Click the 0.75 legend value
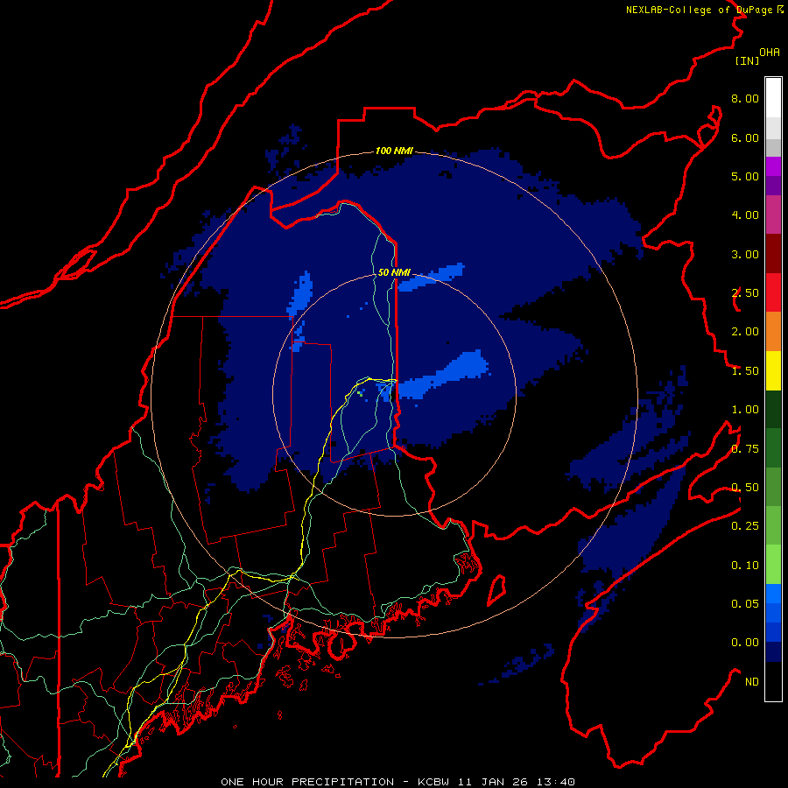The image size is (788, 788). coord(745,449)
